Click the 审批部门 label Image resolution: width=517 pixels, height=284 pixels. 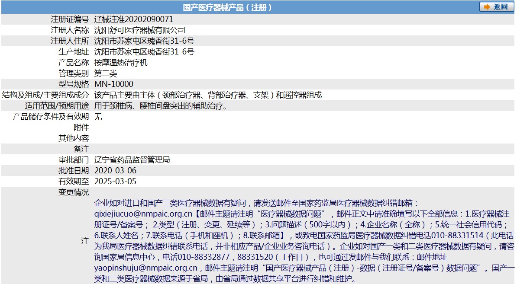(74, 160)
